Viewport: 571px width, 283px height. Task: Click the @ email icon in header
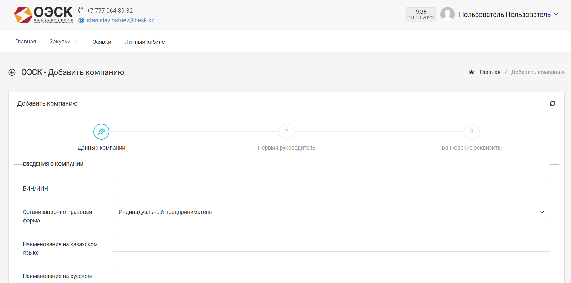[x=81, y=21]
